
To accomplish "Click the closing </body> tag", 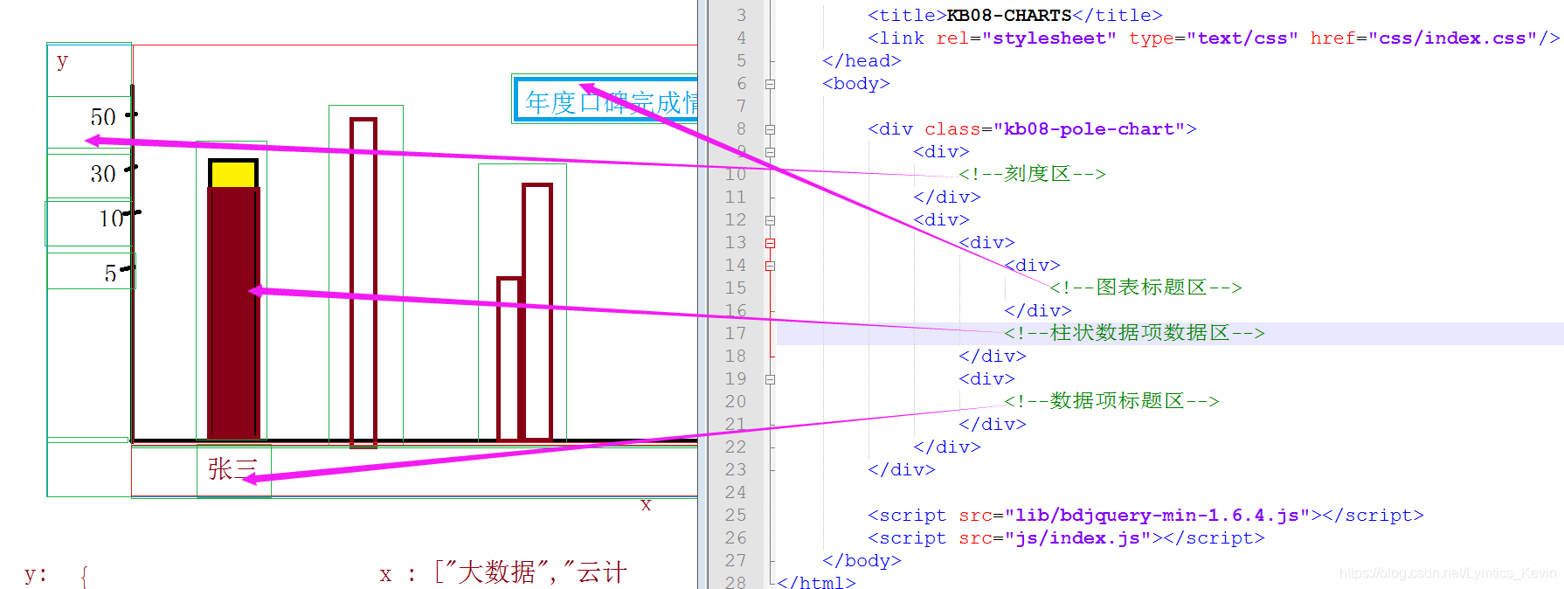I will click(862, 560).
